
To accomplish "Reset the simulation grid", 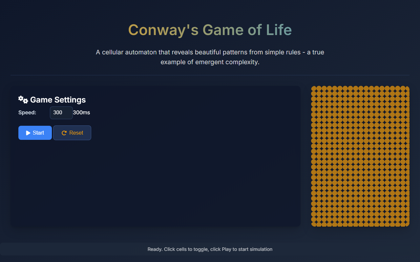I will [x=72, y=133].
